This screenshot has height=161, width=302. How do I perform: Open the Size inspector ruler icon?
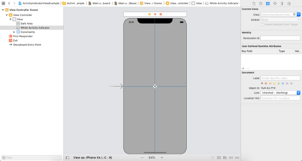(282, 4)
